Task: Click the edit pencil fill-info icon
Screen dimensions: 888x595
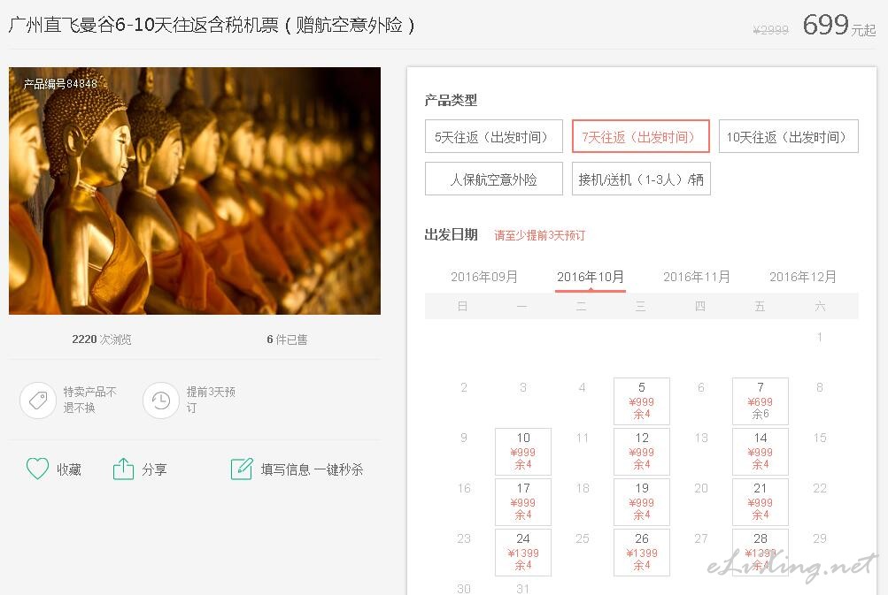Action: tap(242, 469)
